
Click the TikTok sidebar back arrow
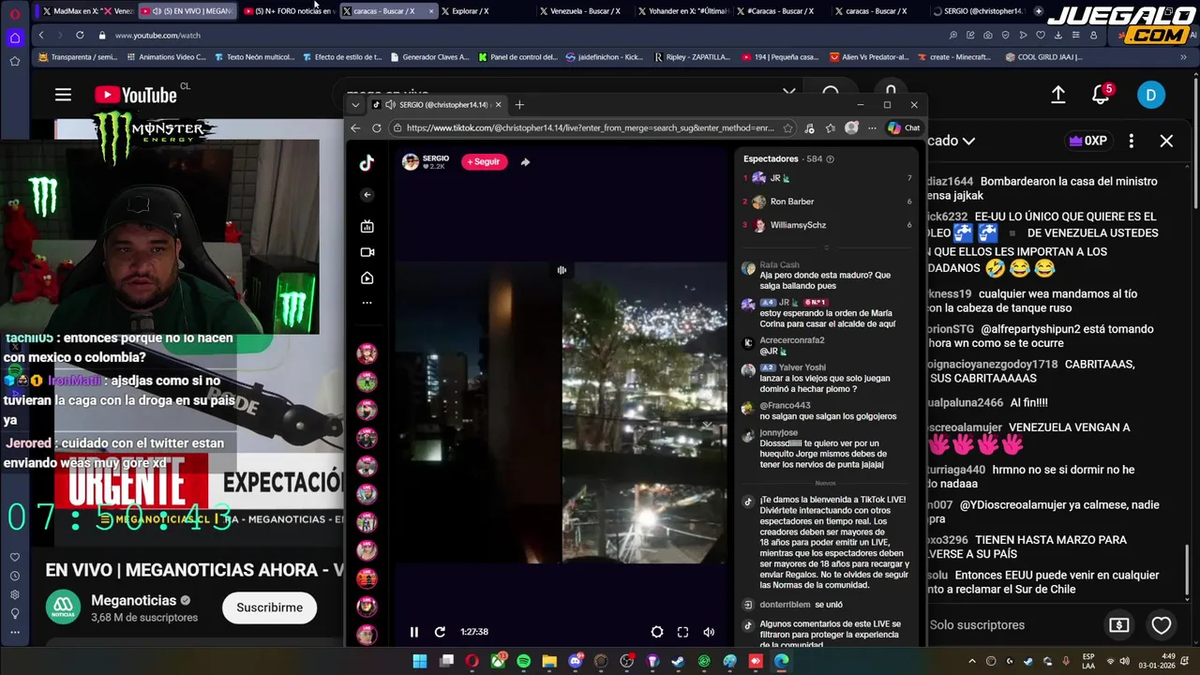367,195
